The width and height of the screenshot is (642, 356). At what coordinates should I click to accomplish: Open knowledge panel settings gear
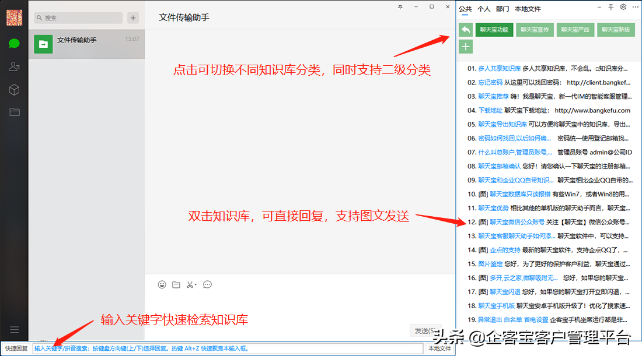[x=623, y=7]
